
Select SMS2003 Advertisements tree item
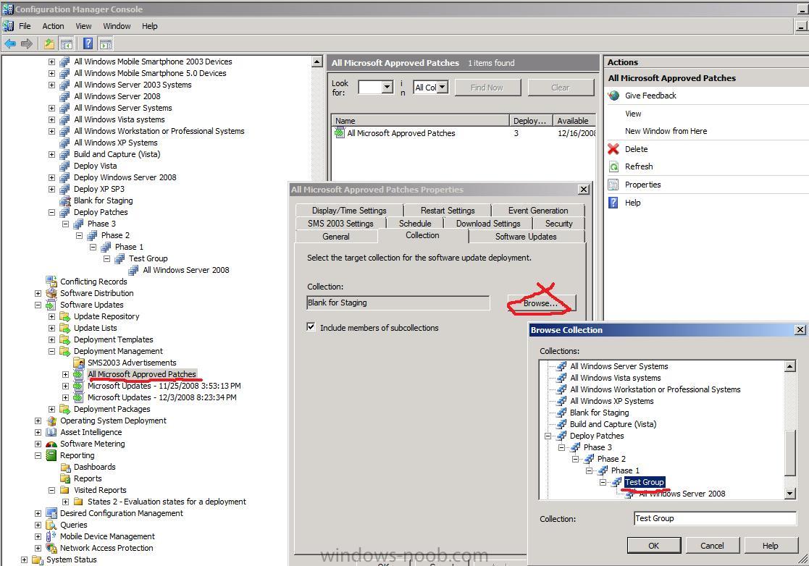point(132,363)
